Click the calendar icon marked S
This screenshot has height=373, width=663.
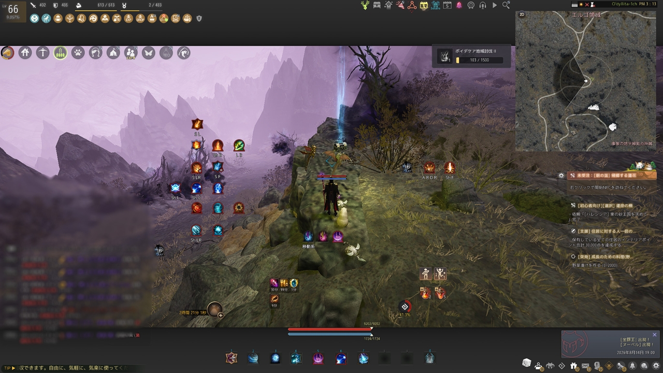coord(447,5)
